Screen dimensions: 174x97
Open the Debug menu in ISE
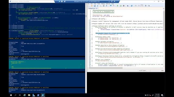(103, 4)
